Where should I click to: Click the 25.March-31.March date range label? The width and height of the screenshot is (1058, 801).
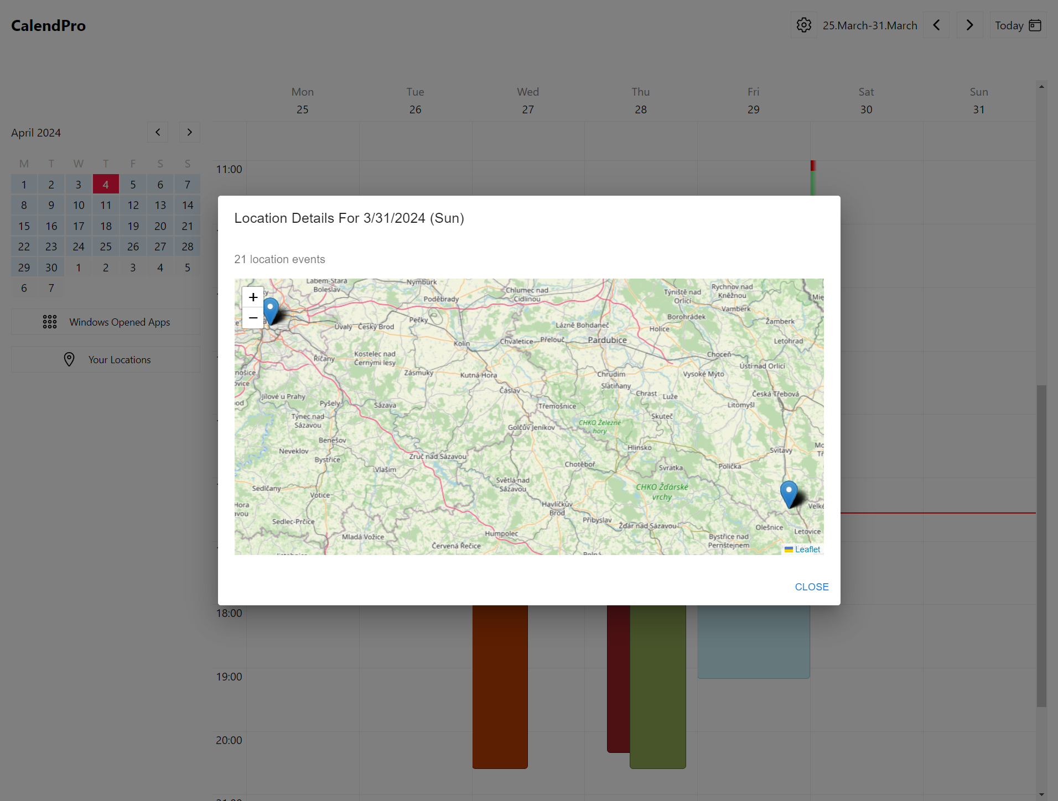click(870, 25)
